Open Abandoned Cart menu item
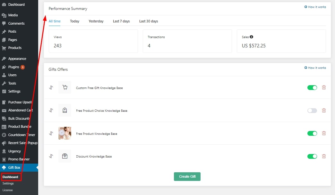335x195 pixels. point(20,110)
